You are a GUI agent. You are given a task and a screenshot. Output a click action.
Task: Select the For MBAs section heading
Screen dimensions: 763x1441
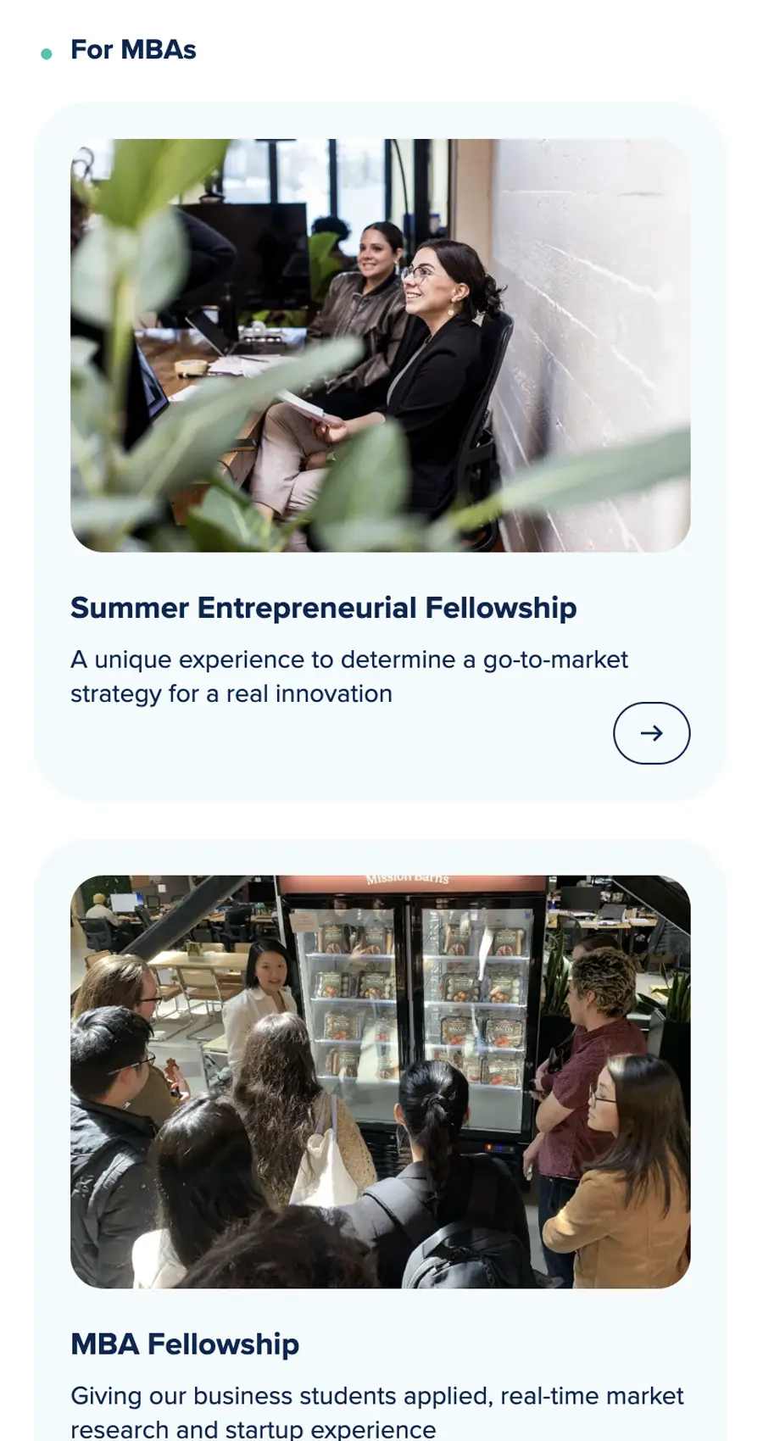point(133,50)
